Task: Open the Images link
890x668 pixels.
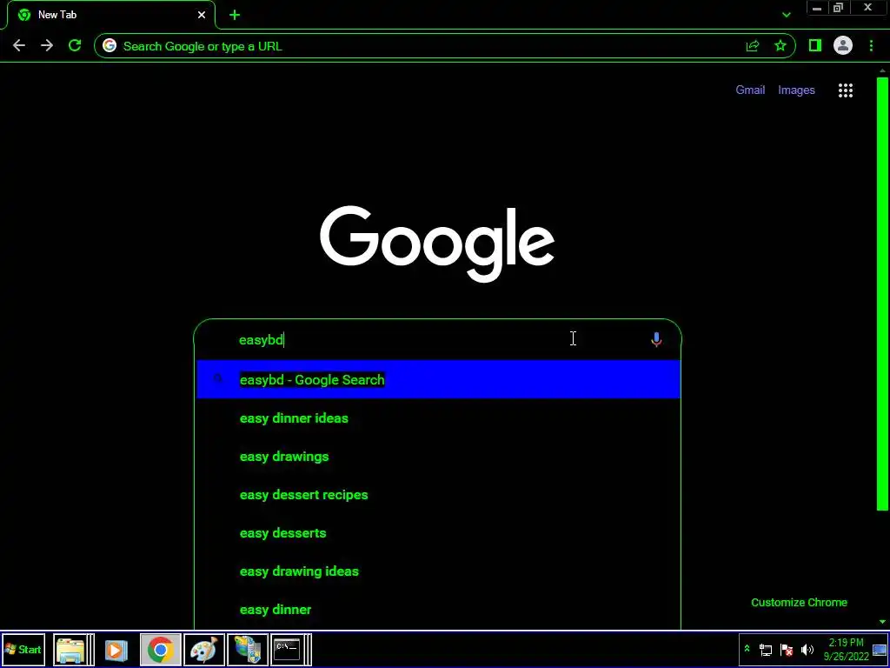Action: [x=796, y=90]
